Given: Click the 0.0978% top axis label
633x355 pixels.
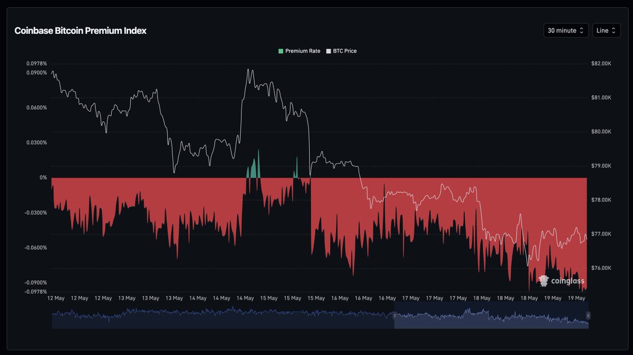Looking at the screenshot, I should pyautogui.click(x=36, y=63).
